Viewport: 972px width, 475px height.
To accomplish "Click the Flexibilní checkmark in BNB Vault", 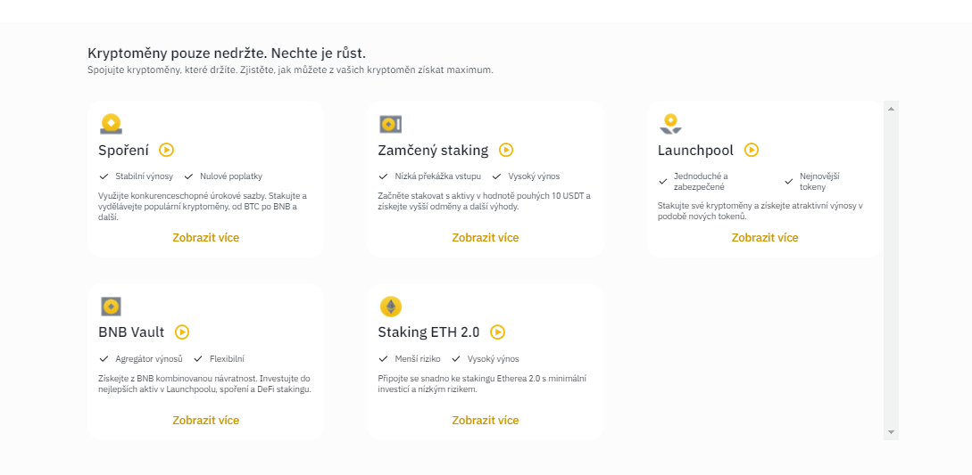I will point(198,359).
